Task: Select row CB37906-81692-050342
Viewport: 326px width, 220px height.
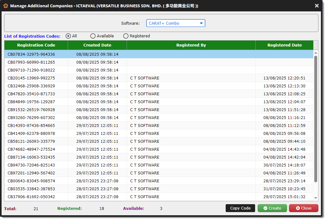Action: tap(31, 197)
